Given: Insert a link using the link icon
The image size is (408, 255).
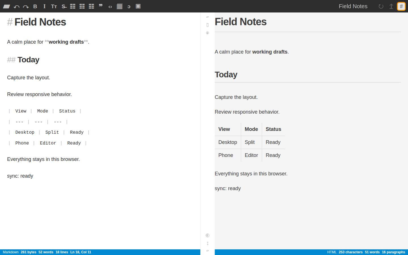Looking at the screenshot, I should (129, 7).
